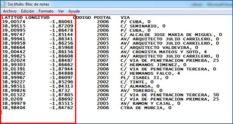Open the Archivo menu
233x124 pixels.
(x=9, y=11)
